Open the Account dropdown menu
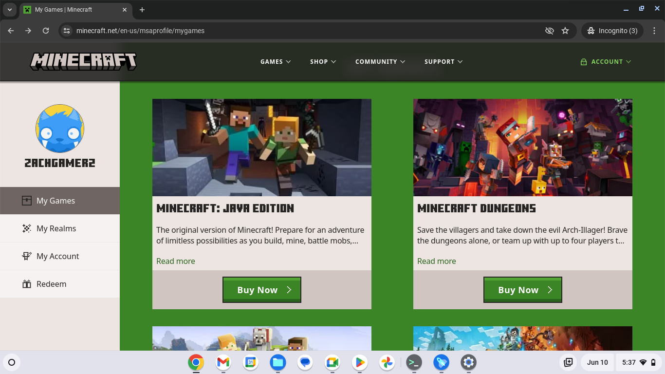 (606, 62)
